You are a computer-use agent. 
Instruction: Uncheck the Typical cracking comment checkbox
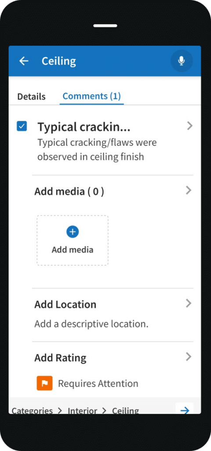(x=22, y=126)
